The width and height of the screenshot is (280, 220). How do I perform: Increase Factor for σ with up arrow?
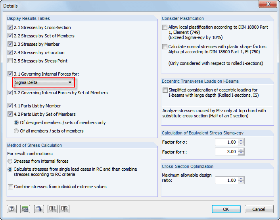(x=241, y=140)
